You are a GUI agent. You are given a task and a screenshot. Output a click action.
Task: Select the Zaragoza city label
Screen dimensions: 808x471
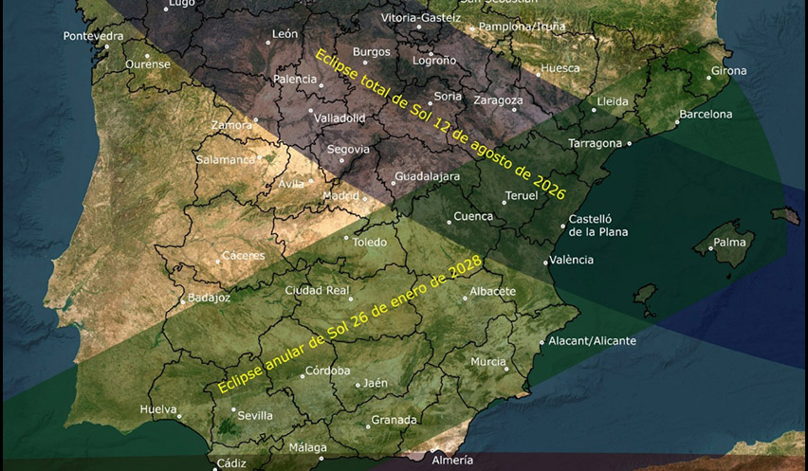click(498, 100)
